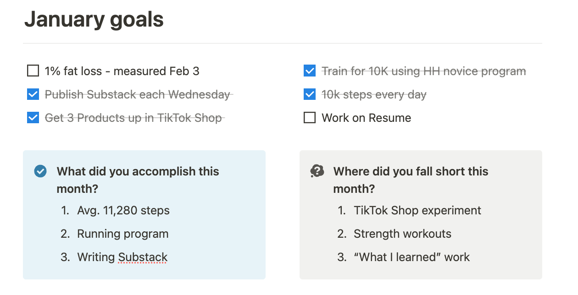
Task: Click the Avg. 11,280 steps list item
Action: click(x=123, y=210)
